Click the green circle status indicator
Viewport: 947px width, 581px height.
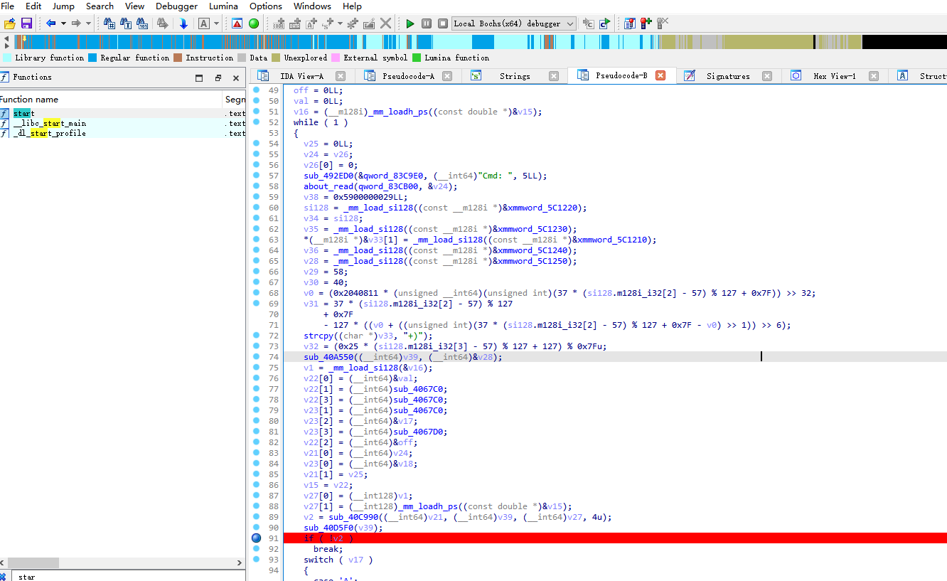pyautogui.click(x=254, y=23)
